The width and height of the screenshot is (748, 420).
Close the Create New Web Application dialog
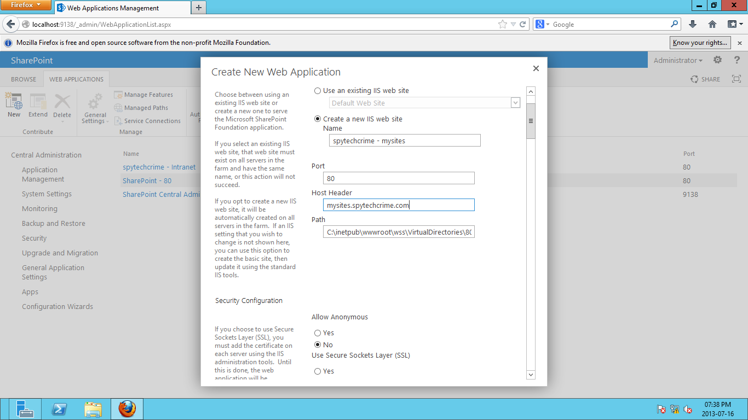pyautogui.click(x=536, y=68)
